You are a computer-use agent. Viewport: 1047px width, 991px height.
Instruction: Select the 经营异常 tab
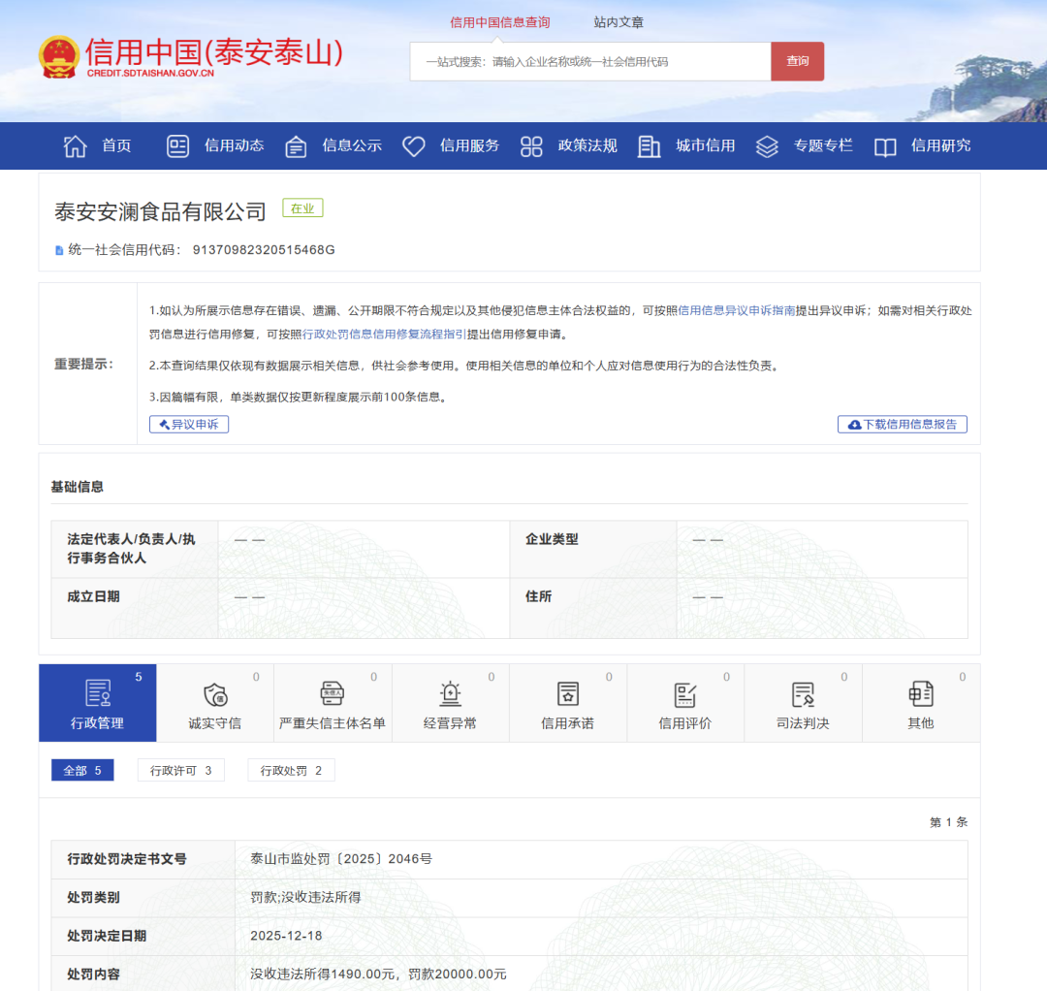(451, 704)
